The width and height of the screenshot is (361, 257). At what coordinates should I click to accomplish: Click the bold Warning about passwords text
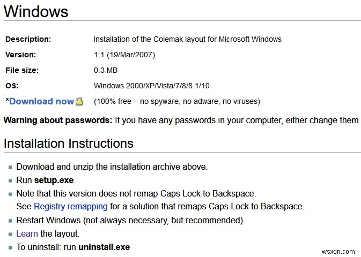(x=58, y=120)
